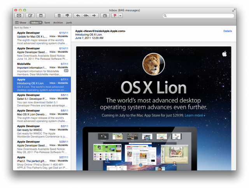Switch to the Archive mailbox
The height and width of the screenshot is (188, 249).
(x=58, y=23)
